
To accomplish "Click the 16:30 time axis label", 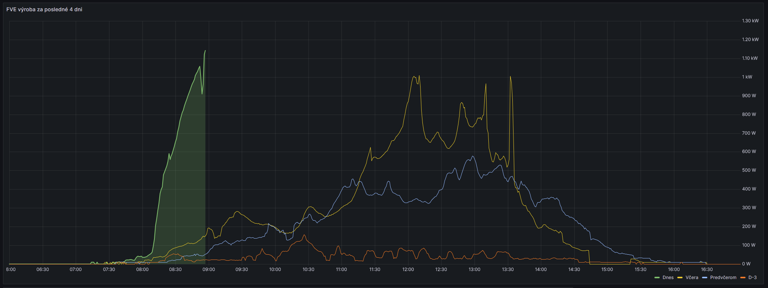I will (x=707, y=270).
